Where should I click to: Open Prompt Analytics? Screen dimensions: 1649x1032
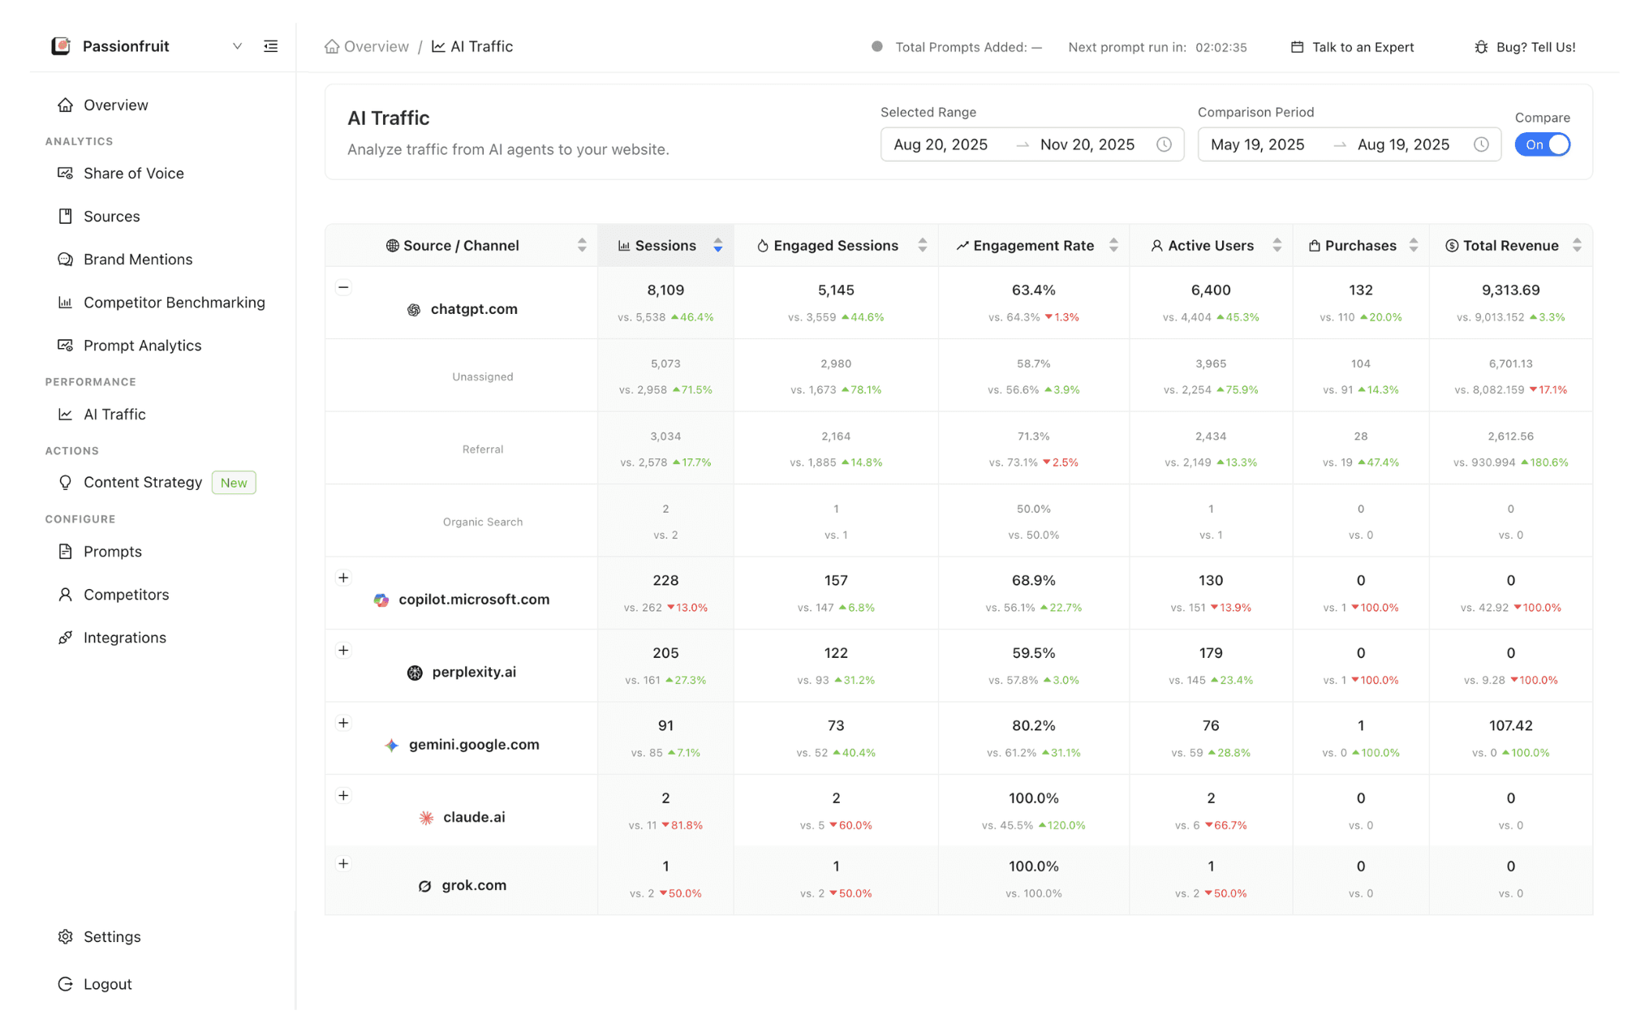pos(142,345)
